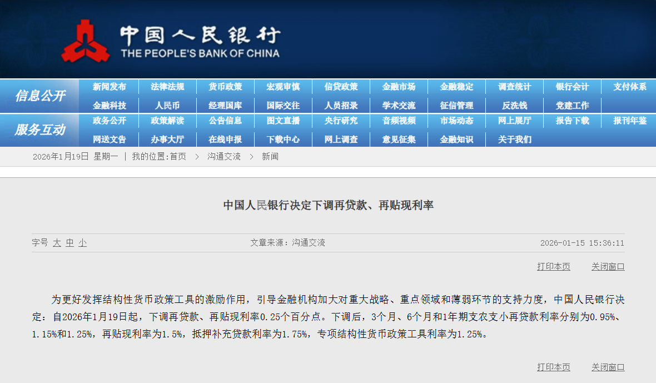Open the 货币政策 section

226,86
